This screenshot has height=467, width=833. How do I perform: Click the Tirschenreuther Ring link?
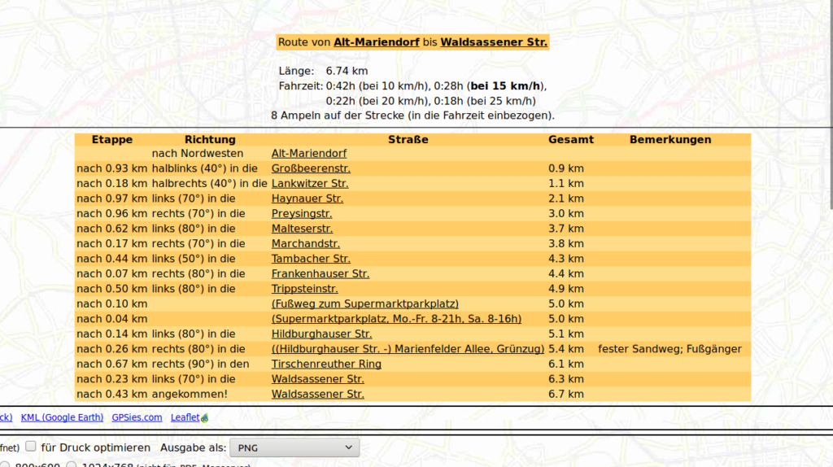pos(326,364)
